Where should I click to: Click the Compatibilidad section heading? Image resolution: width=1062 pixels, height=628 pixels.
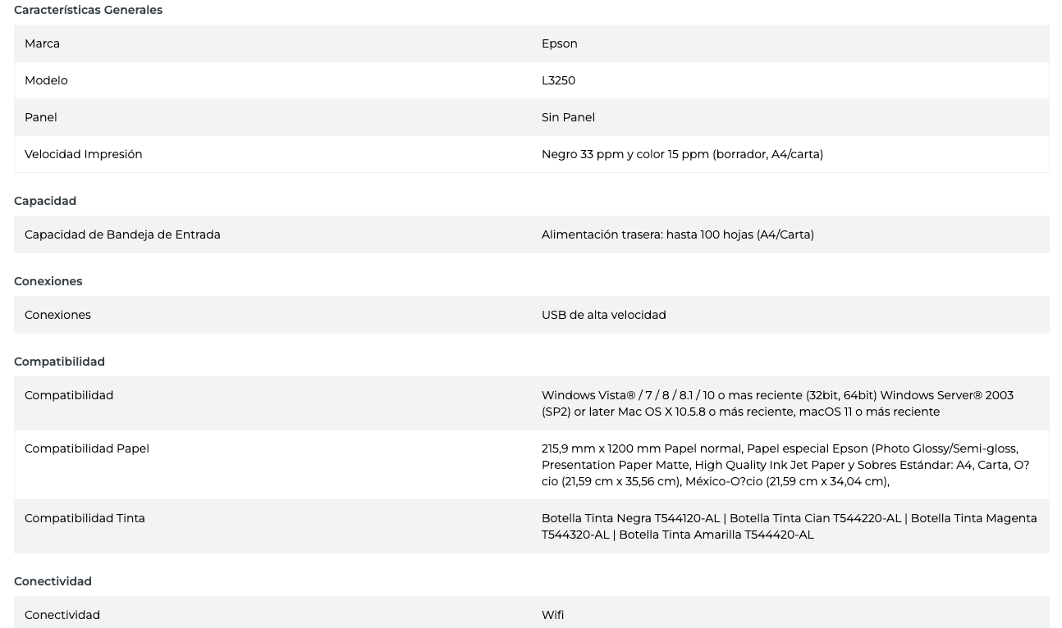(59, 362)
